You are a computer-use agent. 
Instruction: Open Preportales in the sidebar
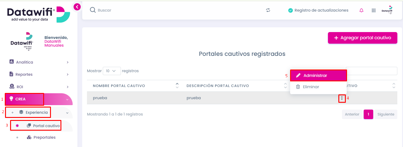(44, 137)
